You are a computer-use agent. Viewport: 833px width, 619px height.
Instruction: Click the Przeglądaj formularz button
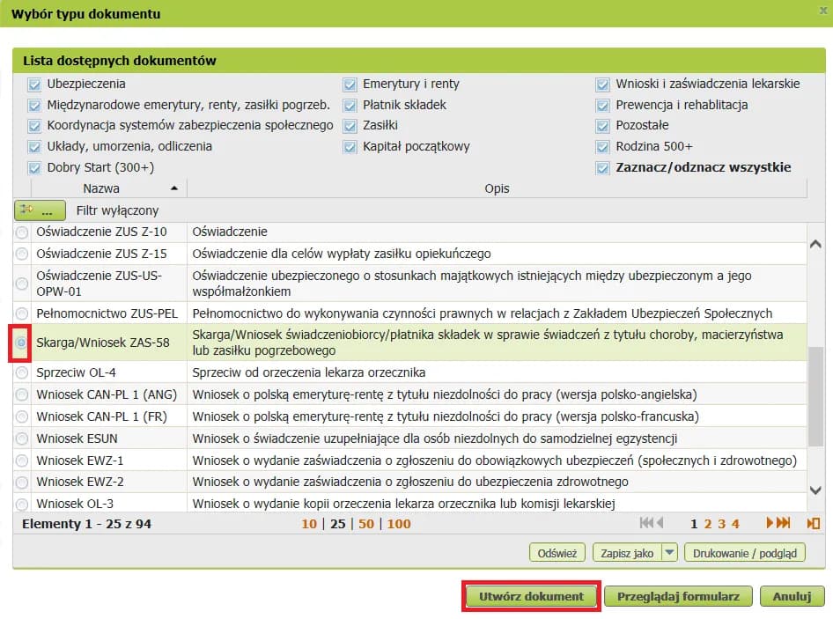(678, 596)
